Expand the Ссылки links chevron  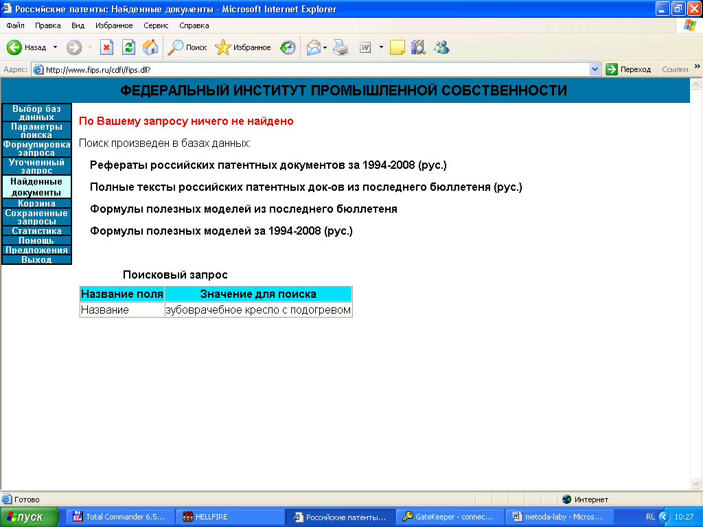click(698, 67)
